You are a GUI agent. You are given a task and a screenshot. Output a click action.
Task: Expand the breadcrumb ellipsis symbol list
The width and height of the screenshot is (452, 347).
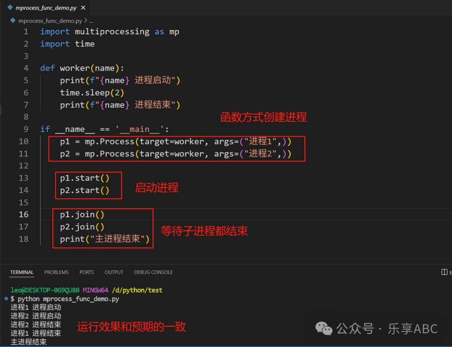(91, 21)
